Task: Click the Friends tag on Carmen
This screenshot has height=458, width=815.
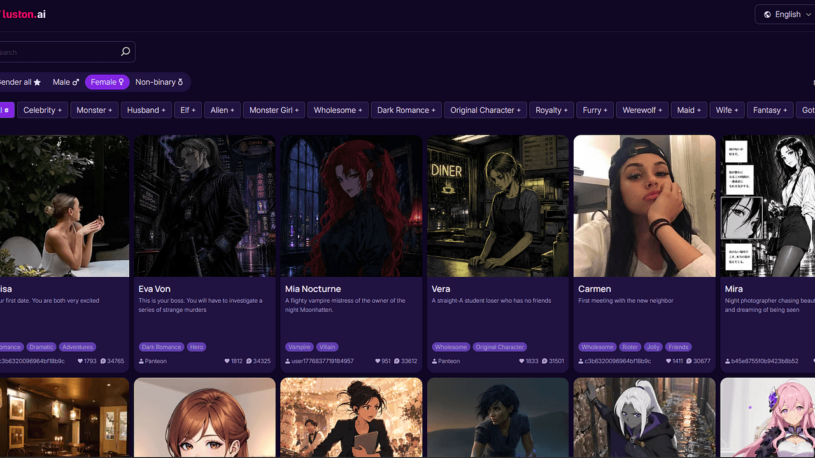Action: (x=678, y=347)
